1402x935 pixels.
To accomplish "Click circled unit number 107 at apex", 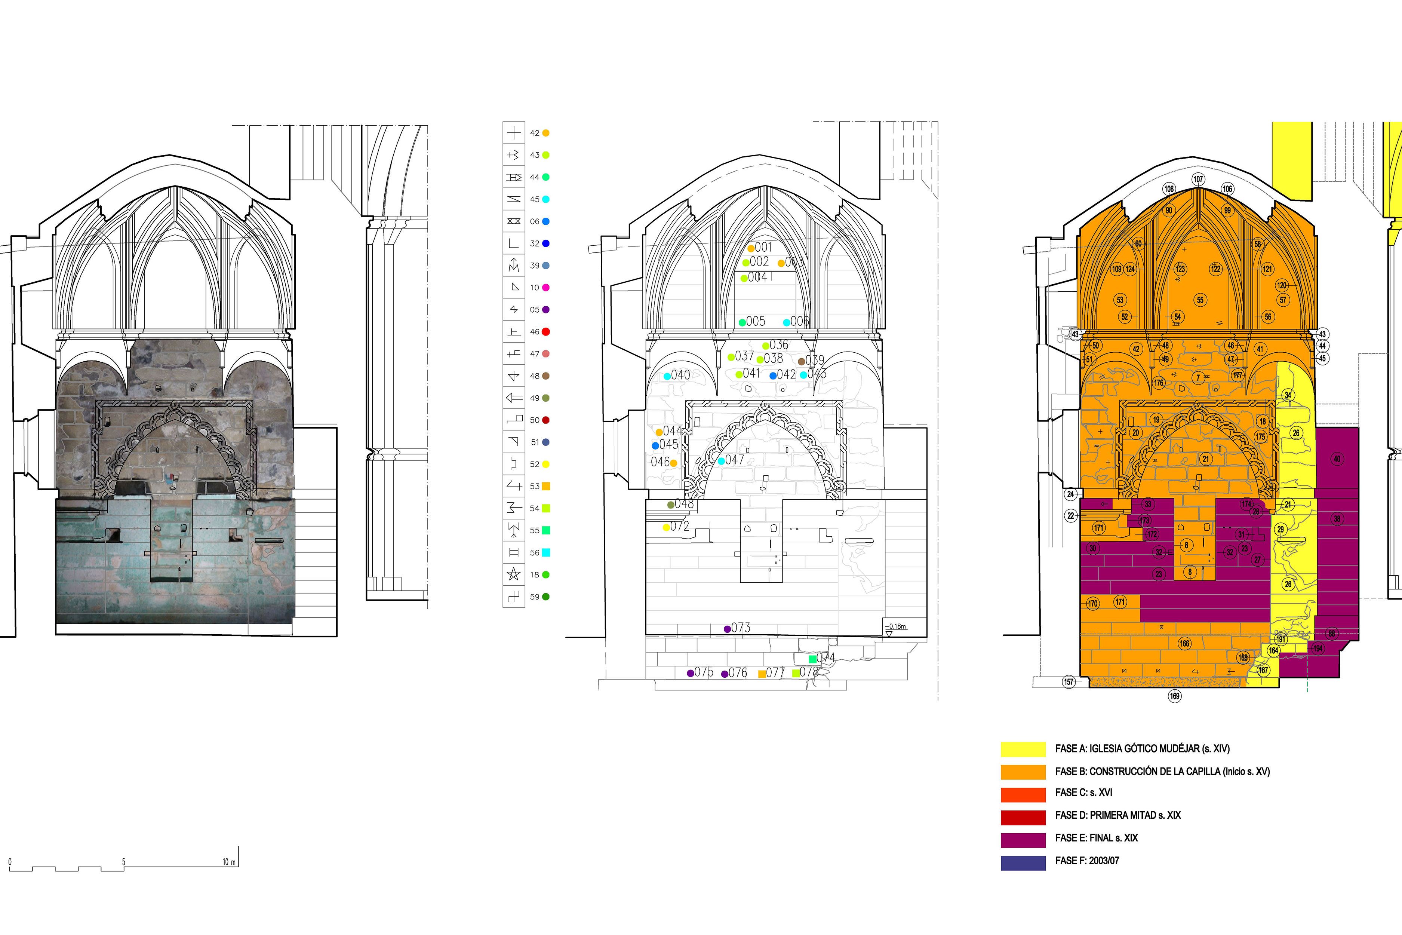I will tap(1198, 180).
